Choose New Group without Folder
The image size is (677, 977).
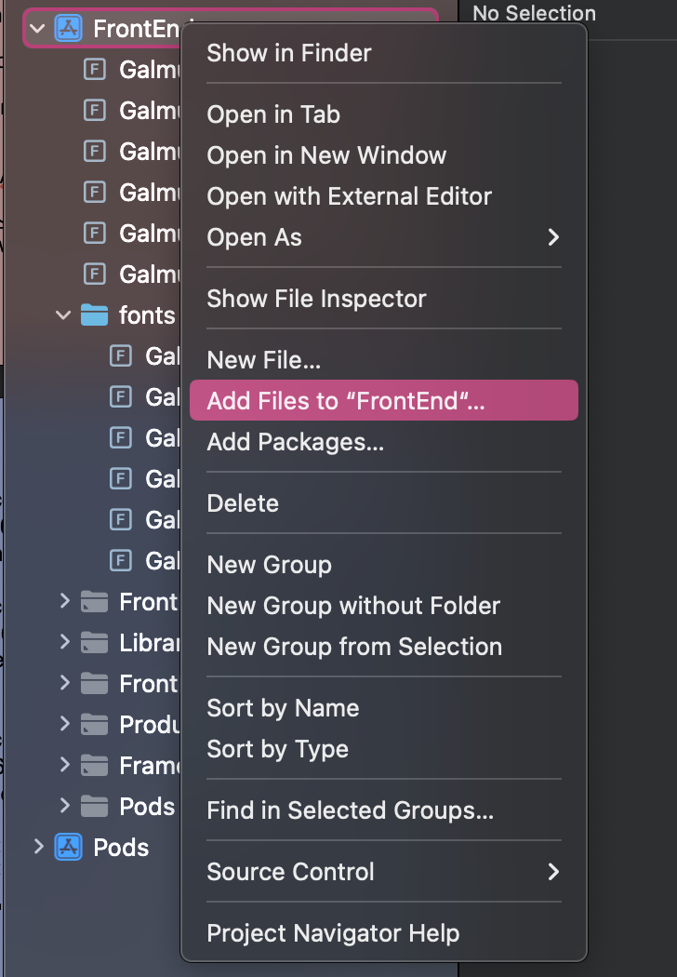[353, 606]
